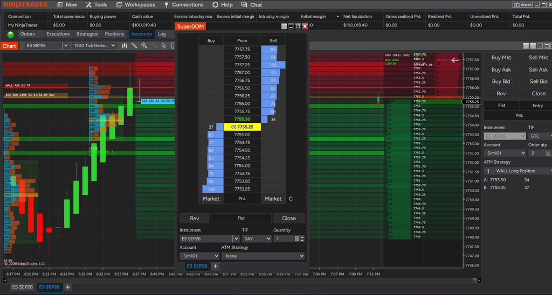The width and height of the screenshot is (552, 295).
Task: Open the Tools menu
Action: coord(96,4)
